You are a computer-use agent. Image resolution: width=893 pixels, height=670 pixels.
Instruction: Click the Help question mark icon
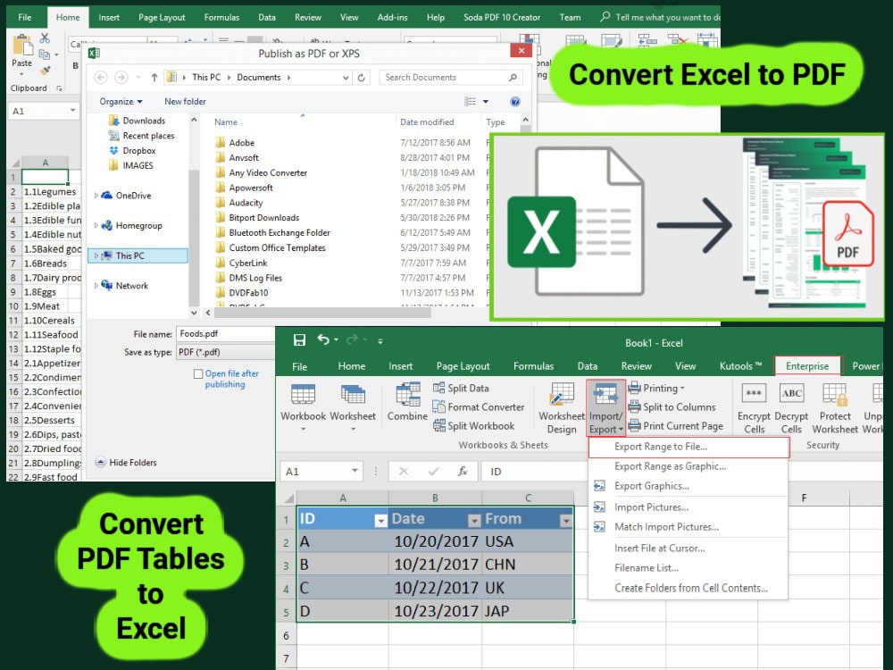515,102
